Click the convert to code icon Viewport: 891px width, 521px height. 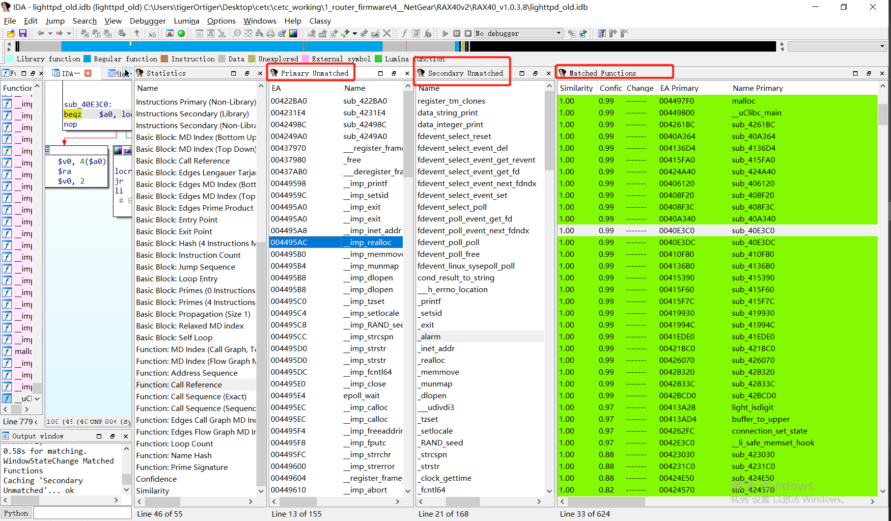pyautogui.click(x=311, y=33)
